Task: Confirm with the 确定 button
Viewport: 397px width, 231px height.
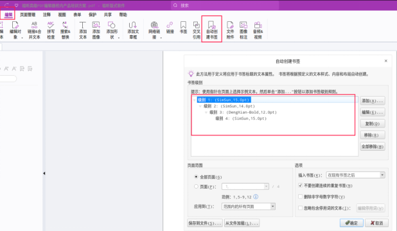Action: tap(351, 223)
